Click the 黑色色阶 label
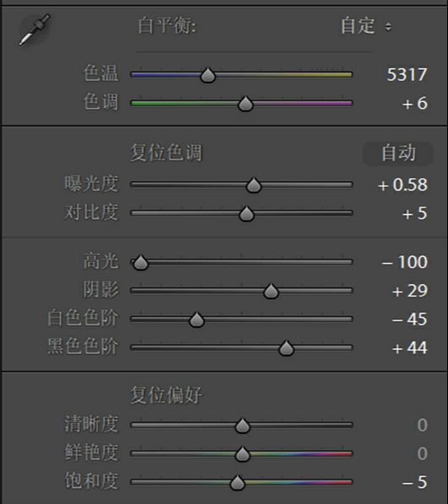 click(83, 346)
